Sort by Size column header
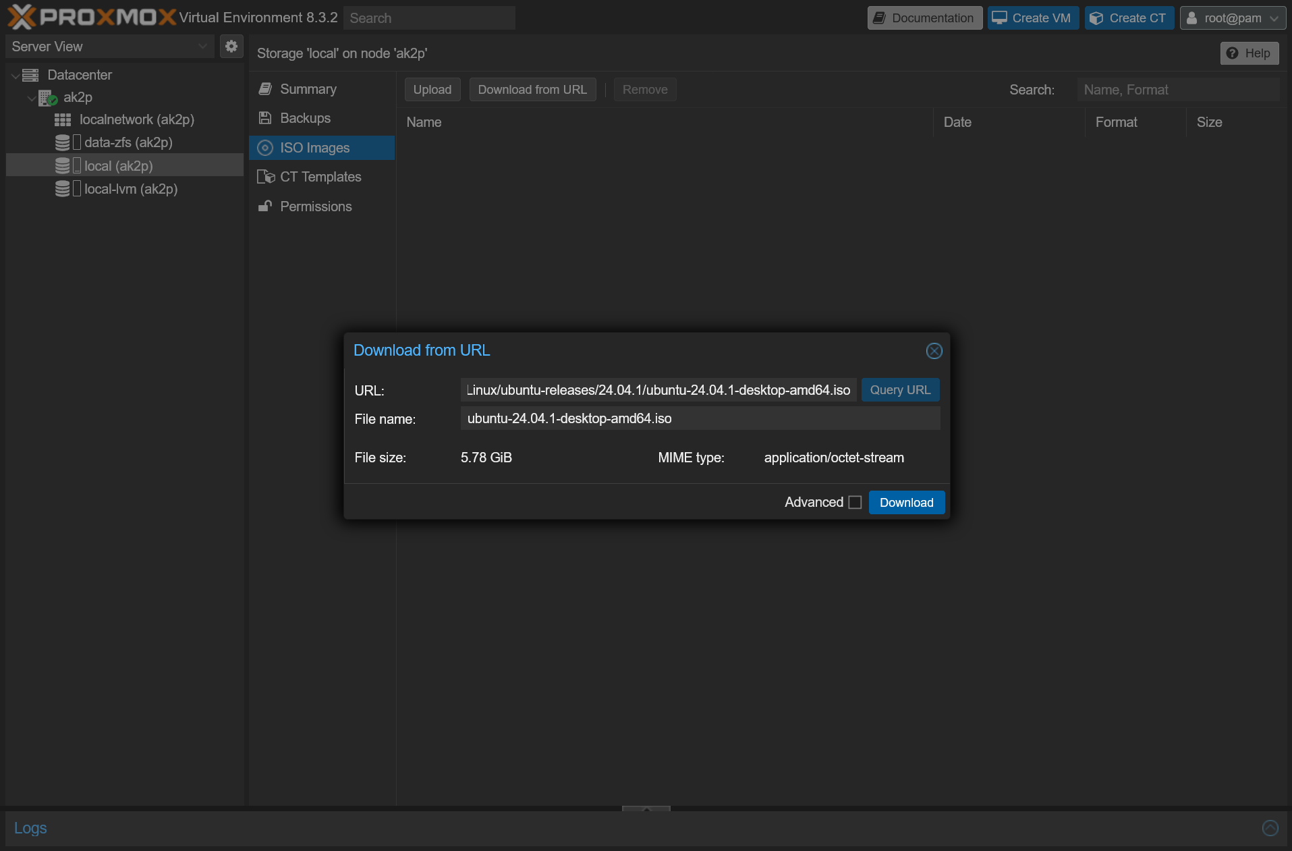Image resolution: width=1292 pixels, height=851 pixels. coord(1235,122)
